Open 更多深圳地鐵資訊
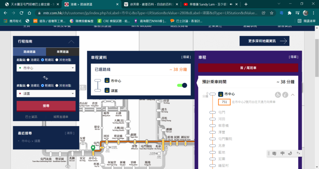This screenshot has width=319, height=169. (x=264, y=41)
